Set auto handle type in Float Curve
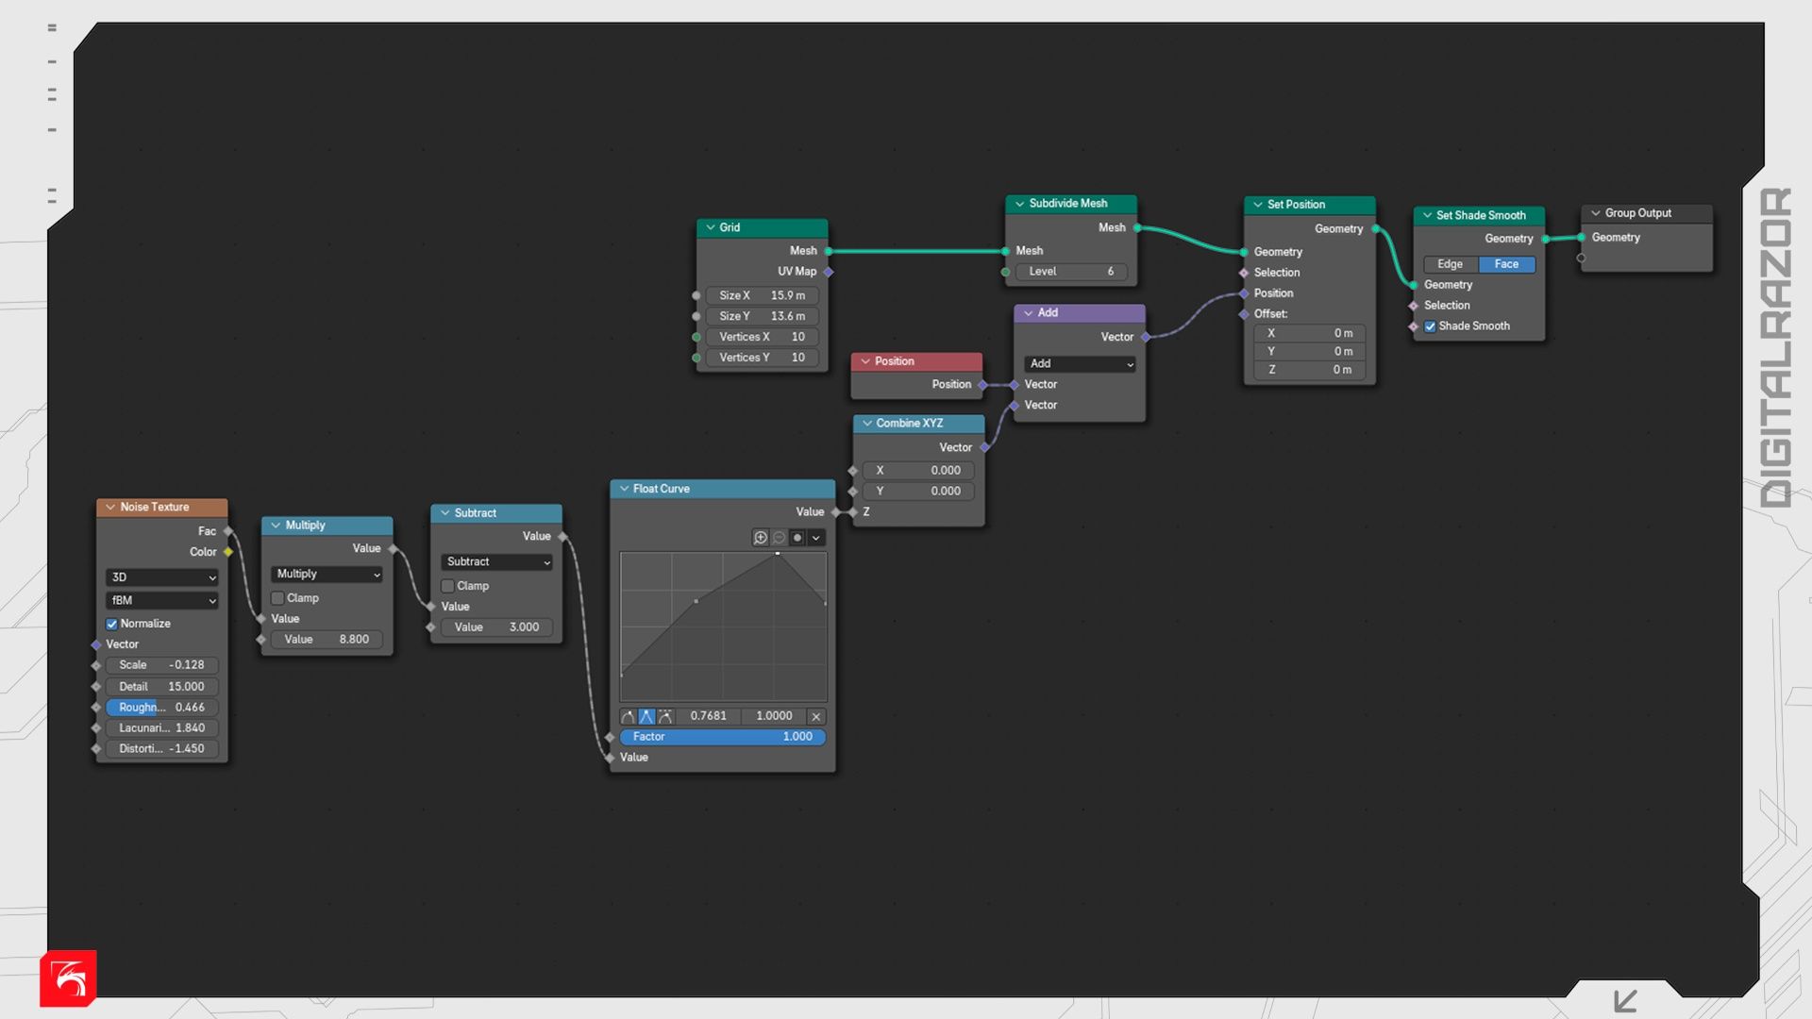Image resolution: width=1812 pixels, height=1019 pixels. [x=629, y=717]
